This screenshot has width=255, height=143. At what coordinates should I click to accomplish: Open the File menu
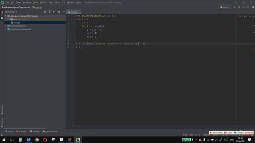(7, 2)
